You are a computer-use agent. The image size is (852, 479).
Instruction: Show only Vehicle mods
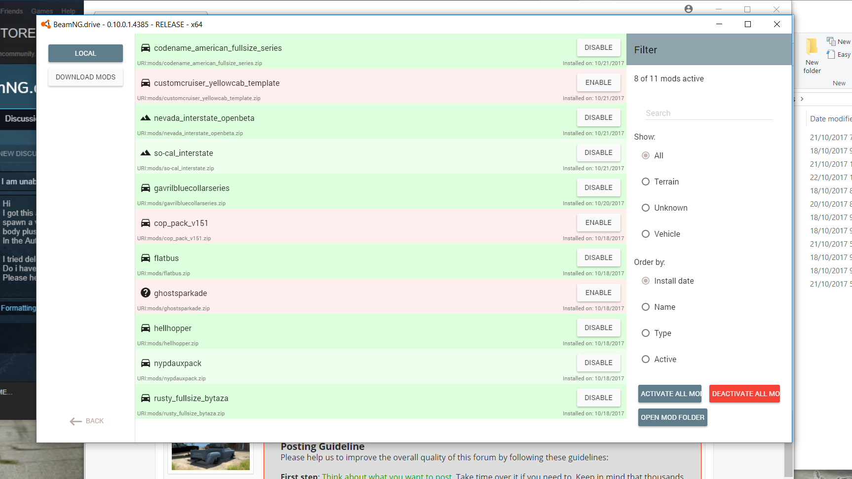646,234
